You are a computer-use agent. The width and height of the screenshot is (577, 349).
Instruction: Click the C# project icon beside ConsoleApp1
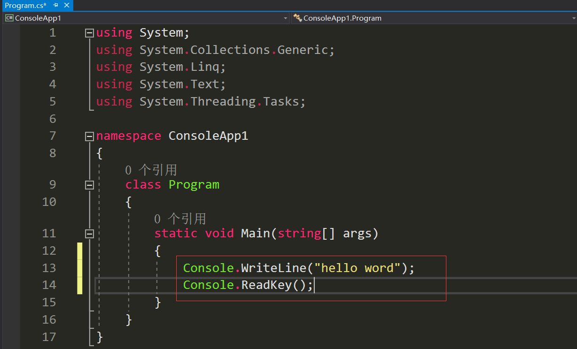[x=9, y=18]
